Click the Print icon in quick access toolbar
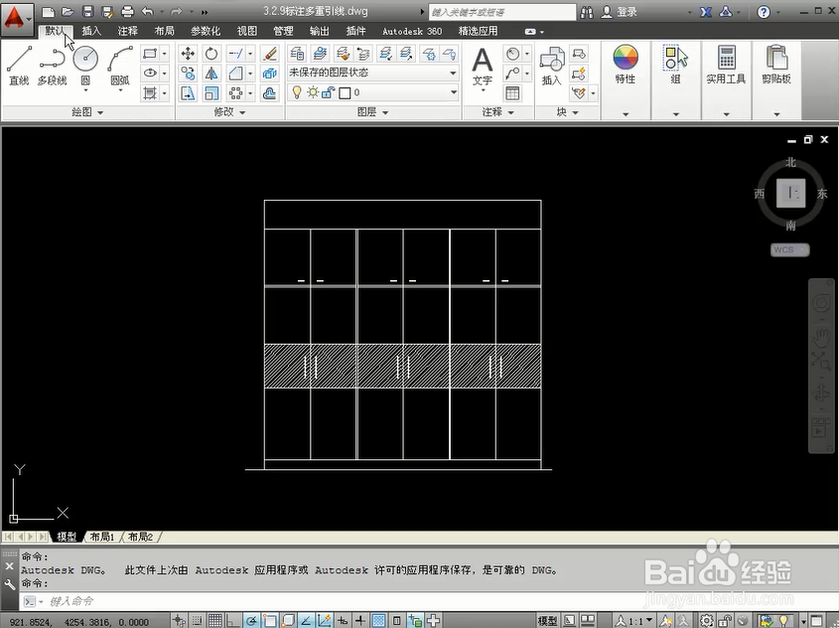Viewport: 839px width, 628px height. click(127, 11)
